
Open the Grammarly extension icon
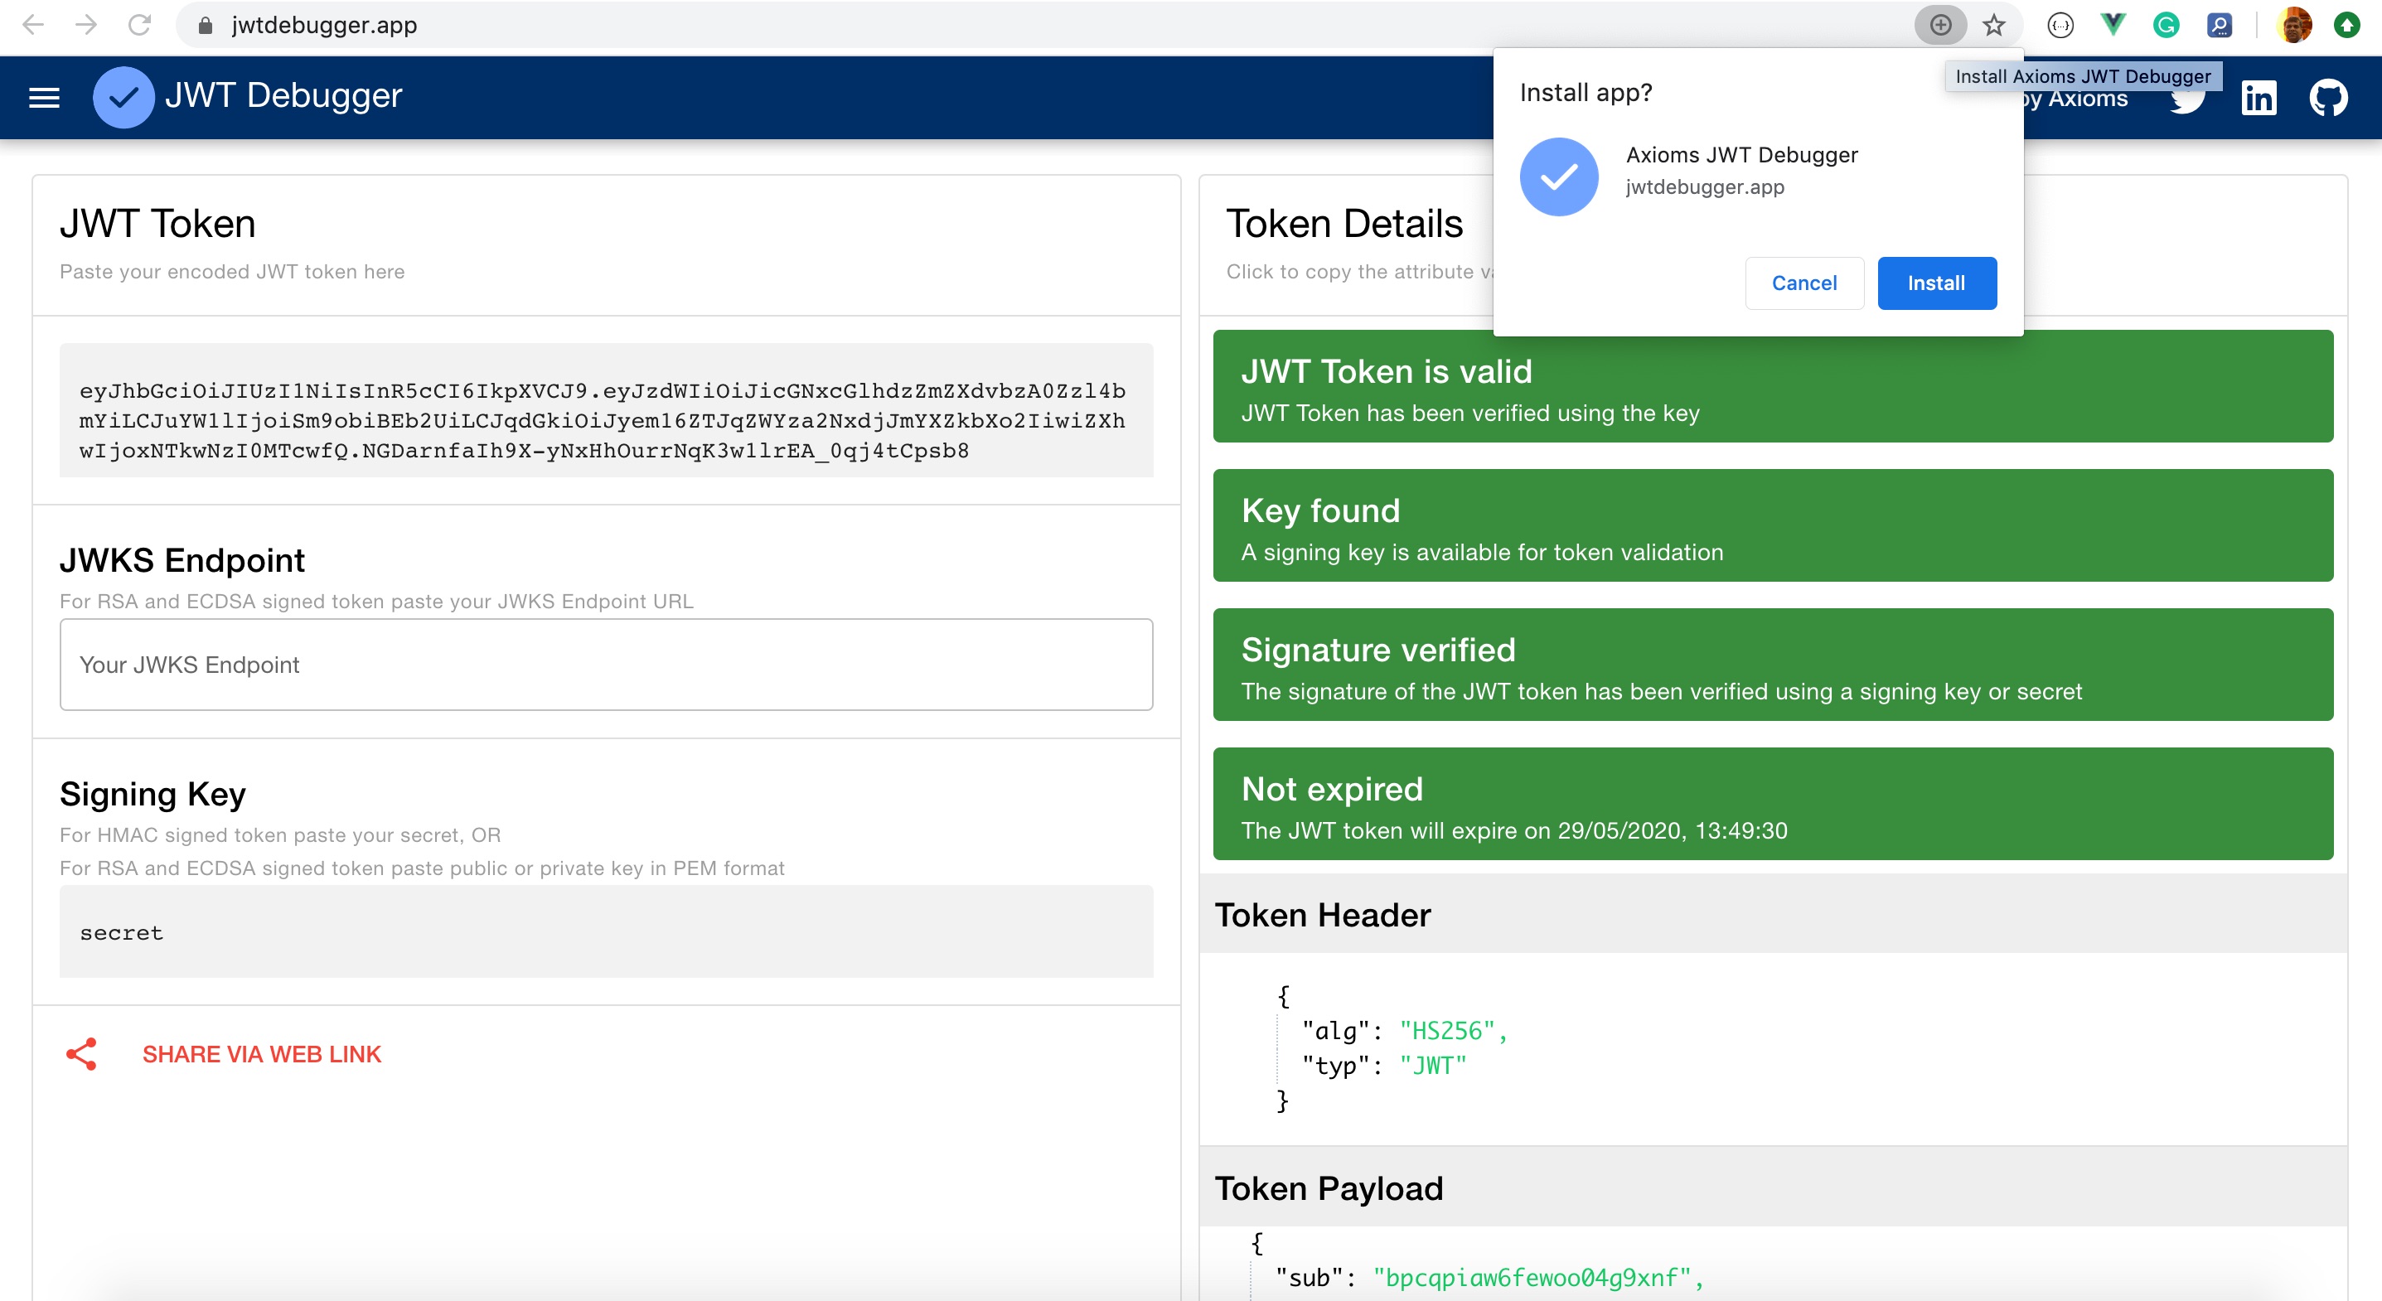point(2166,25)
